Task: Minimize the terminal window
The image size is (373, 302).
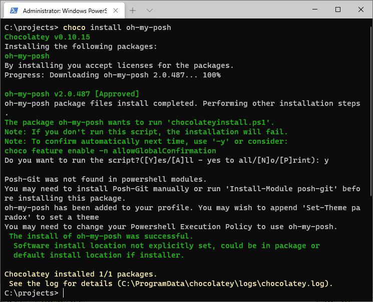Action: [315, 9]
